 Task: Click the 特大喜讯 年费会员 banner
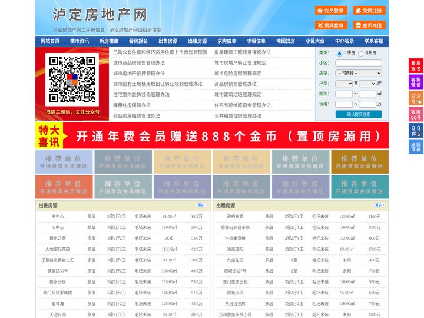click(212, 135)
